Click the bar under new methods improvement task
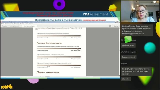 coord(59,48)
